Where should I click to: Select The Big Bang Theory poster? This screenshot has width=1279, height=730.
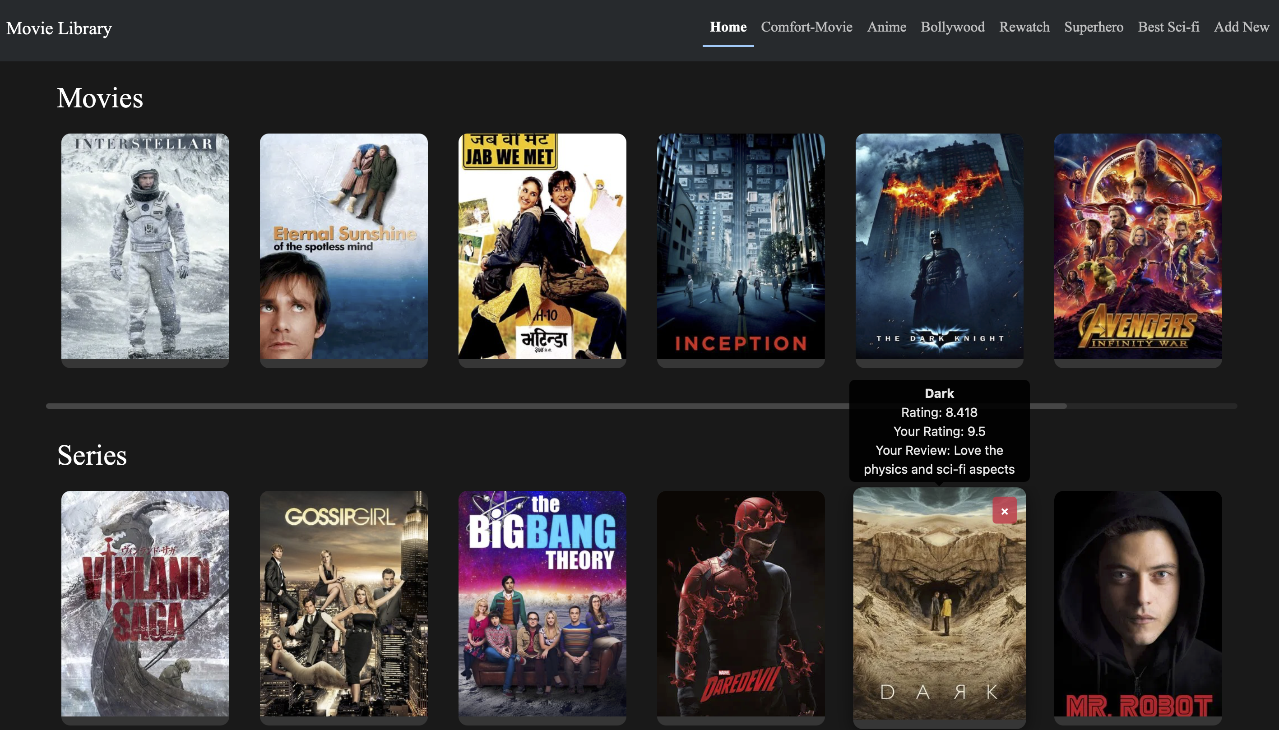542,604
